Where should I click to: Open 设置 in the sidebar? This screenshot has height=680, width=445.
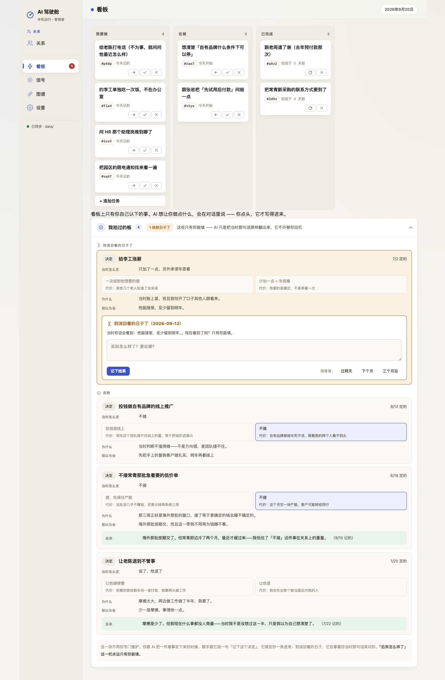tap(51, 108)
